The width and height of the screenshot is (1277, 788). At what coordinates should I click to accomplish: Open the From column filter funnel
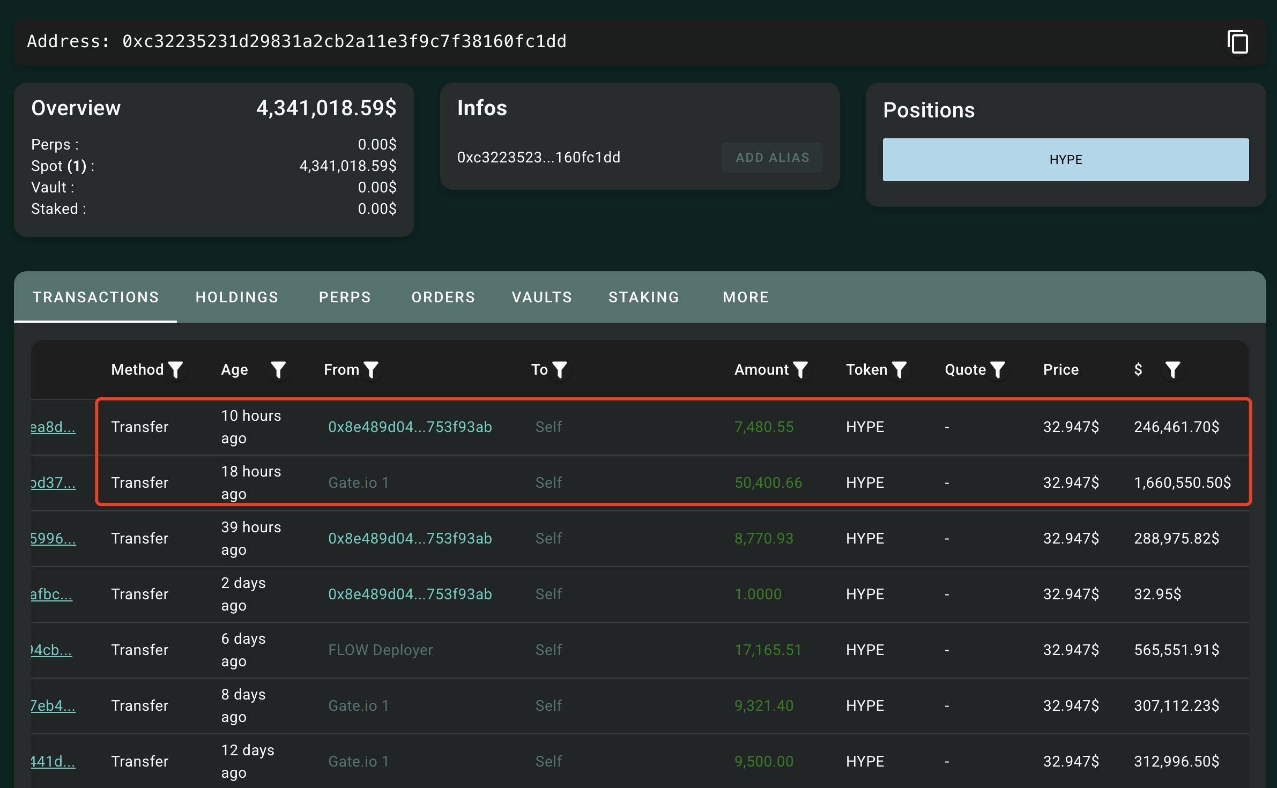370,369
